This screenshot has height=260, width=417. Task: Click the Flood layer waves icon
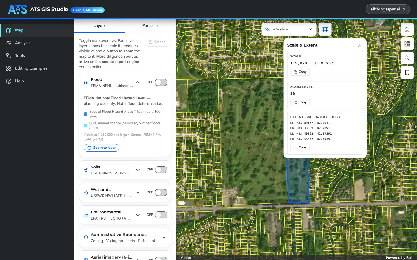tap(86, 82)
